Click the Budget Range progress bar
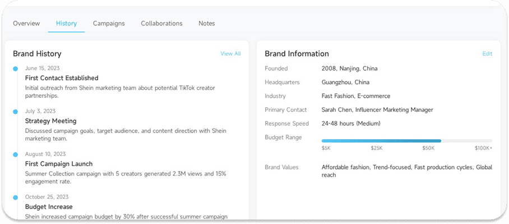Image resolution: width=509 pixels, height=224 pixels. 406,141
